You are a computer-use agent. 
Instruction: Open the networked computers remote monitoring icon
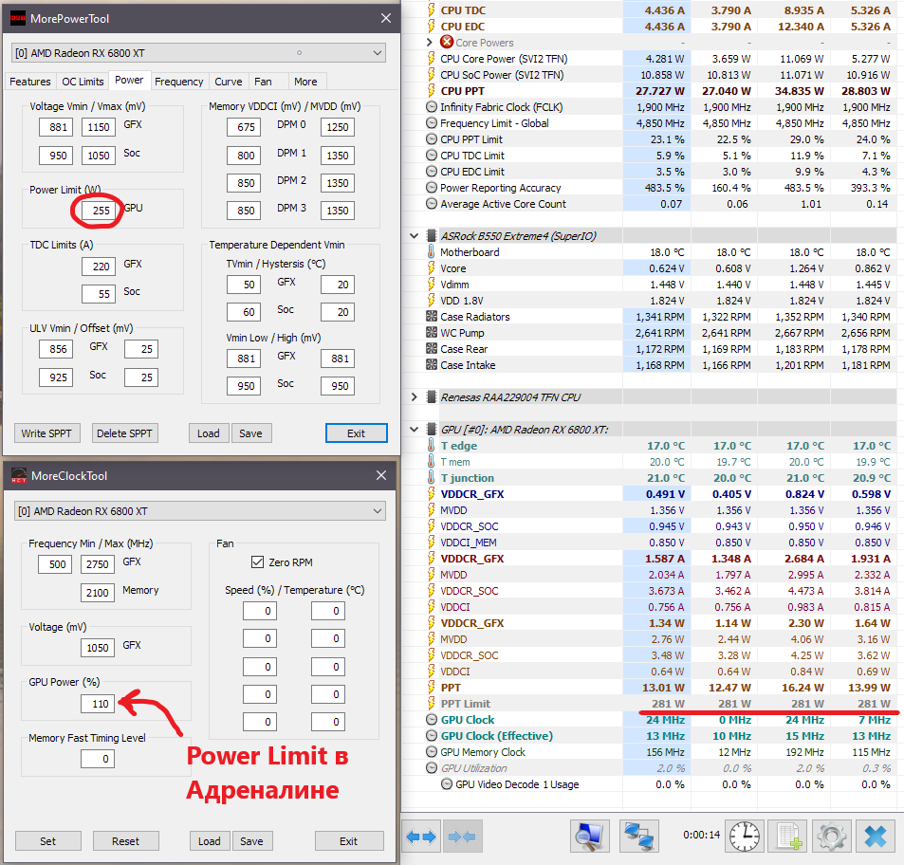click(638, 837)
